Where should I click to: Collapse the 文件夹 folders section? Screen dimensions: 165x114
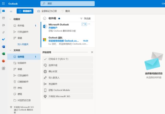[10, 50]
